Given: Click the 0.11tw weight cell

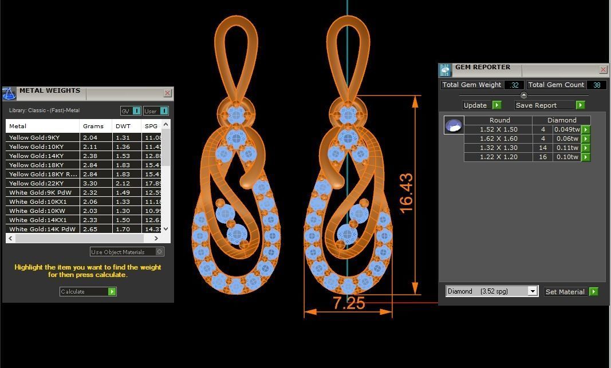Looking at the screenshot, I should [567, 148].
